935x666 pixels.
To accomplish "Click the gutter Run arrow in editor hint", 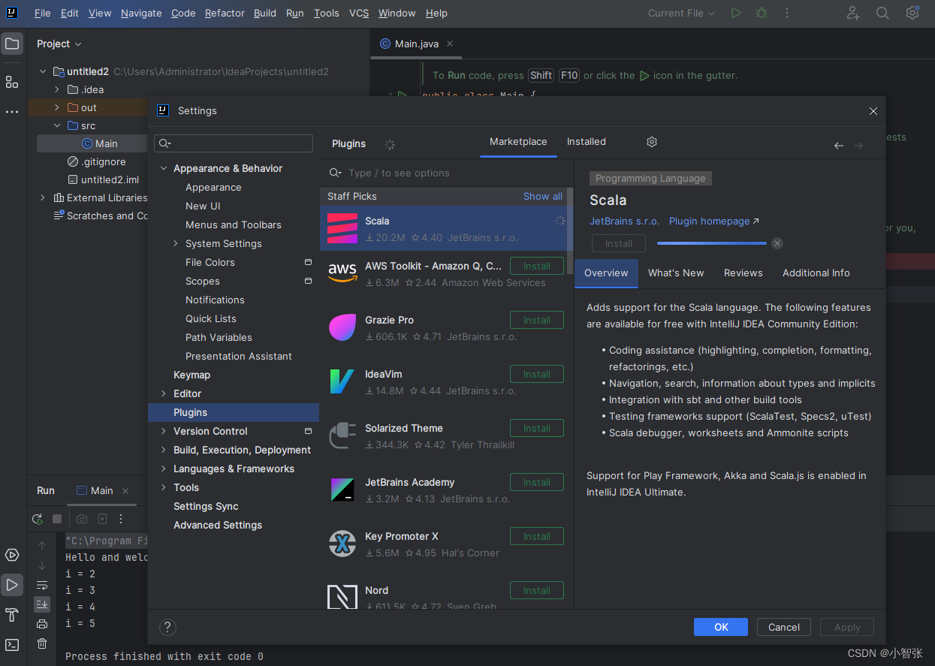I will (644, 76).
